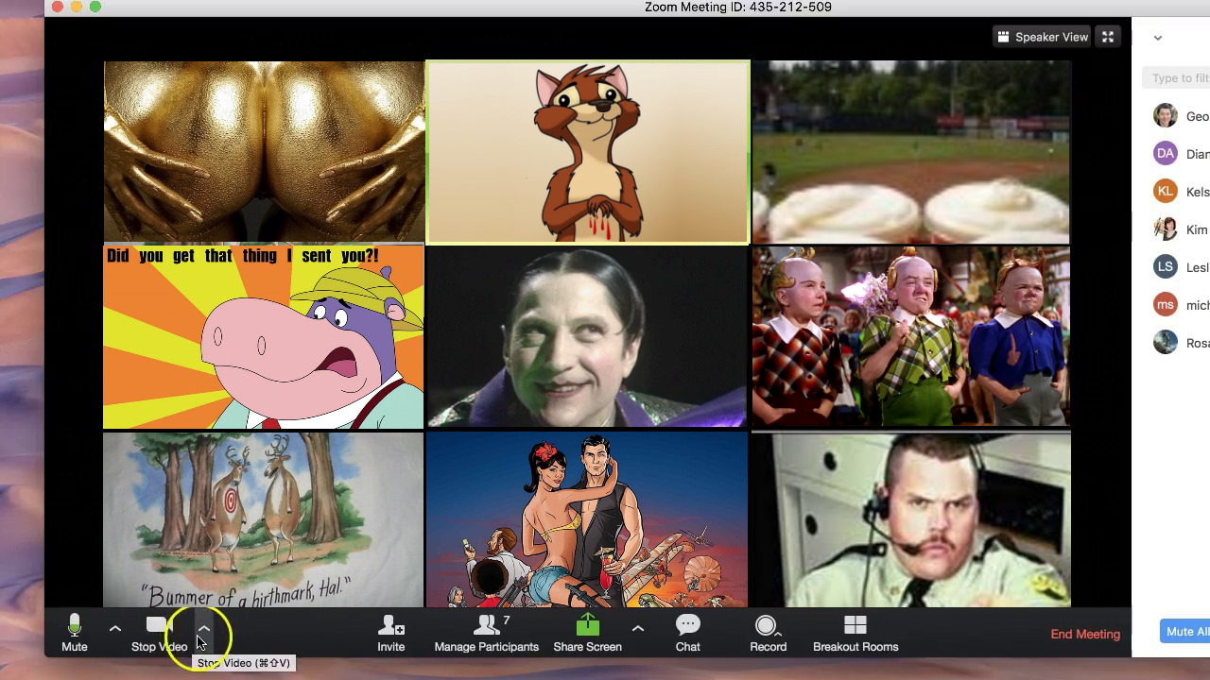Click End Meeting
This screenshot has height=680, width=1210.
[1085, 634]
